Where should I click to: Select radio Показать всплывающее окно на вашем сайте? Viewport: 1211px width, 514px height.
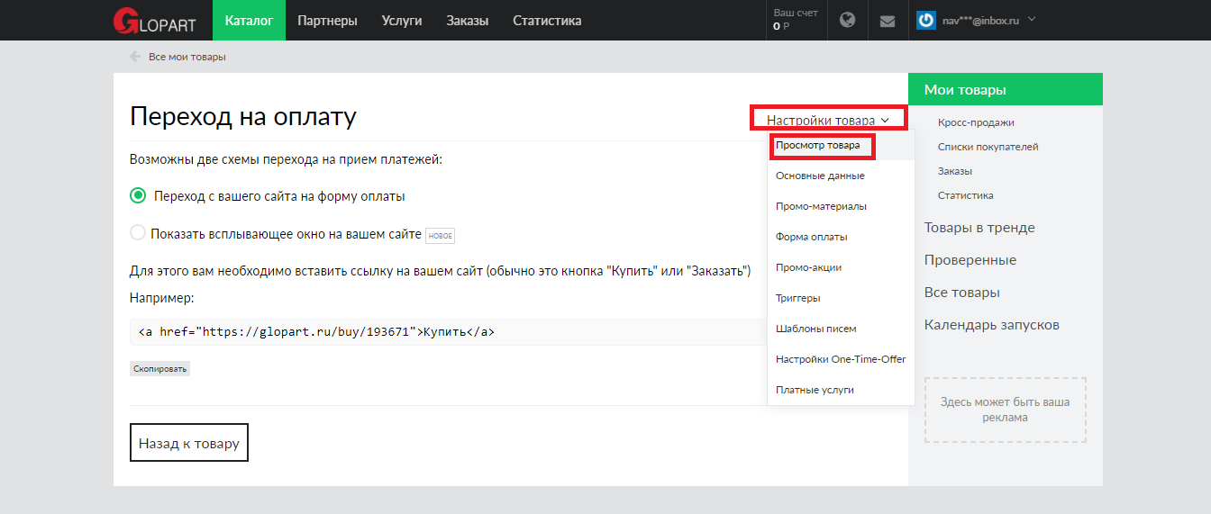pos(138,233)
